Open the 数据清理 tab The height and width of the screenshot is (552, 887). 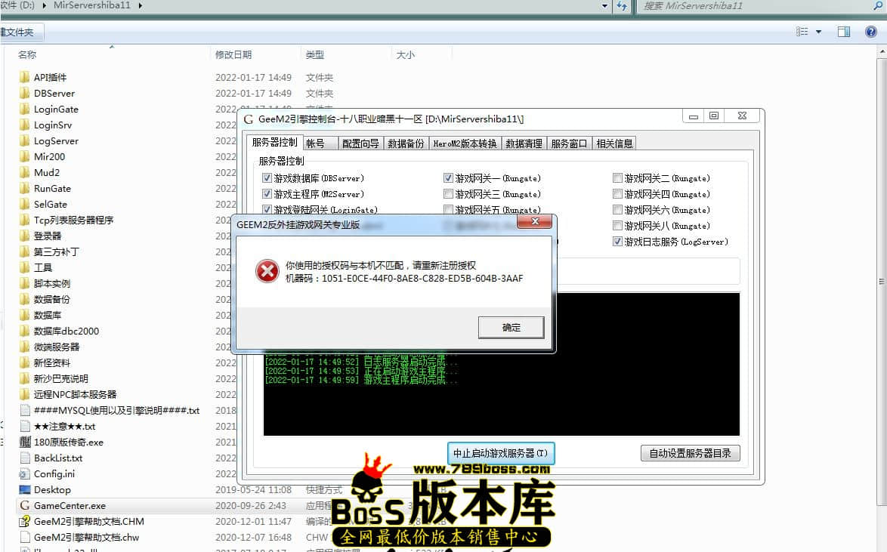click(x=524, y=143)
